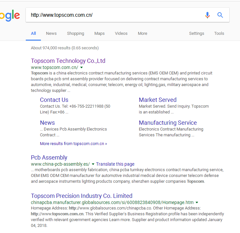The height and width of the screenshot is (233, 240).
Task: Open the Contact Us sitelink
Action: pos(54,100)
